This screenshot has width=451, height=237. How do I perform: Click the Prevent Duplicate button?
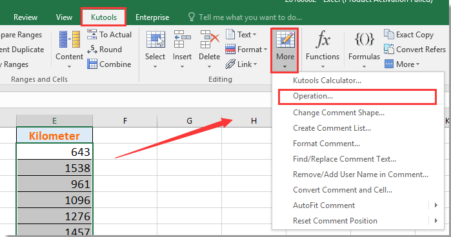(22, 50)
